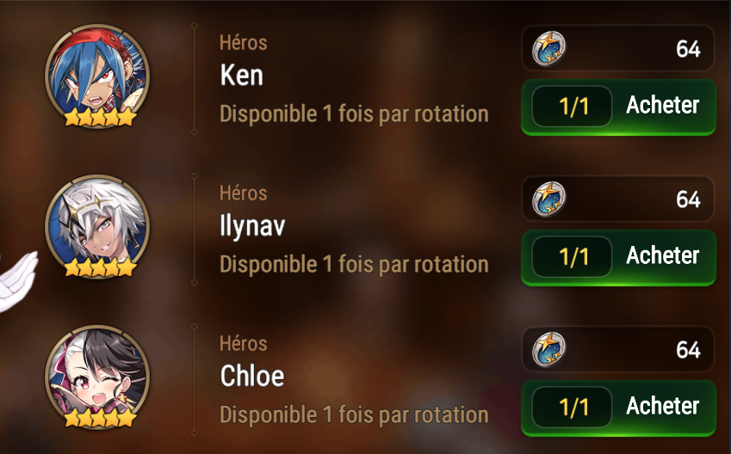Image resolution: width=731 pixels, height=454 pixels.
Task: Click the 1/1 counter on Ken's row
Action: (x=572, y=106)
